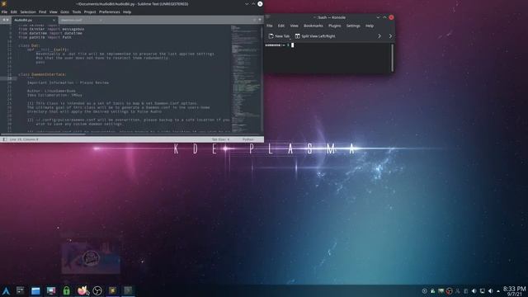Click the green padlock icon in taskbar

click(66, 290)
